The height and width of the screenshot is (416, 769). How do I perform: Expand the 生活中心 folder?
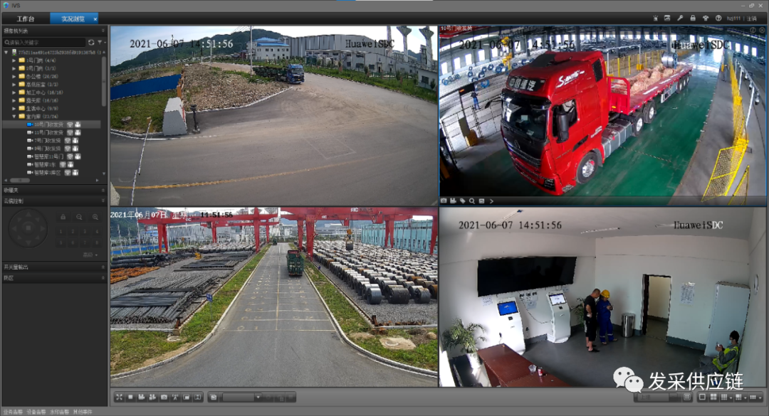pyautogui.click(x=14, y=108)
